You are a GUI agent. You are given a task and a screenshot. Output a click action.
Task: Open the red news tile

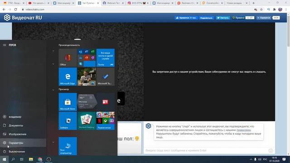[106, 102]
